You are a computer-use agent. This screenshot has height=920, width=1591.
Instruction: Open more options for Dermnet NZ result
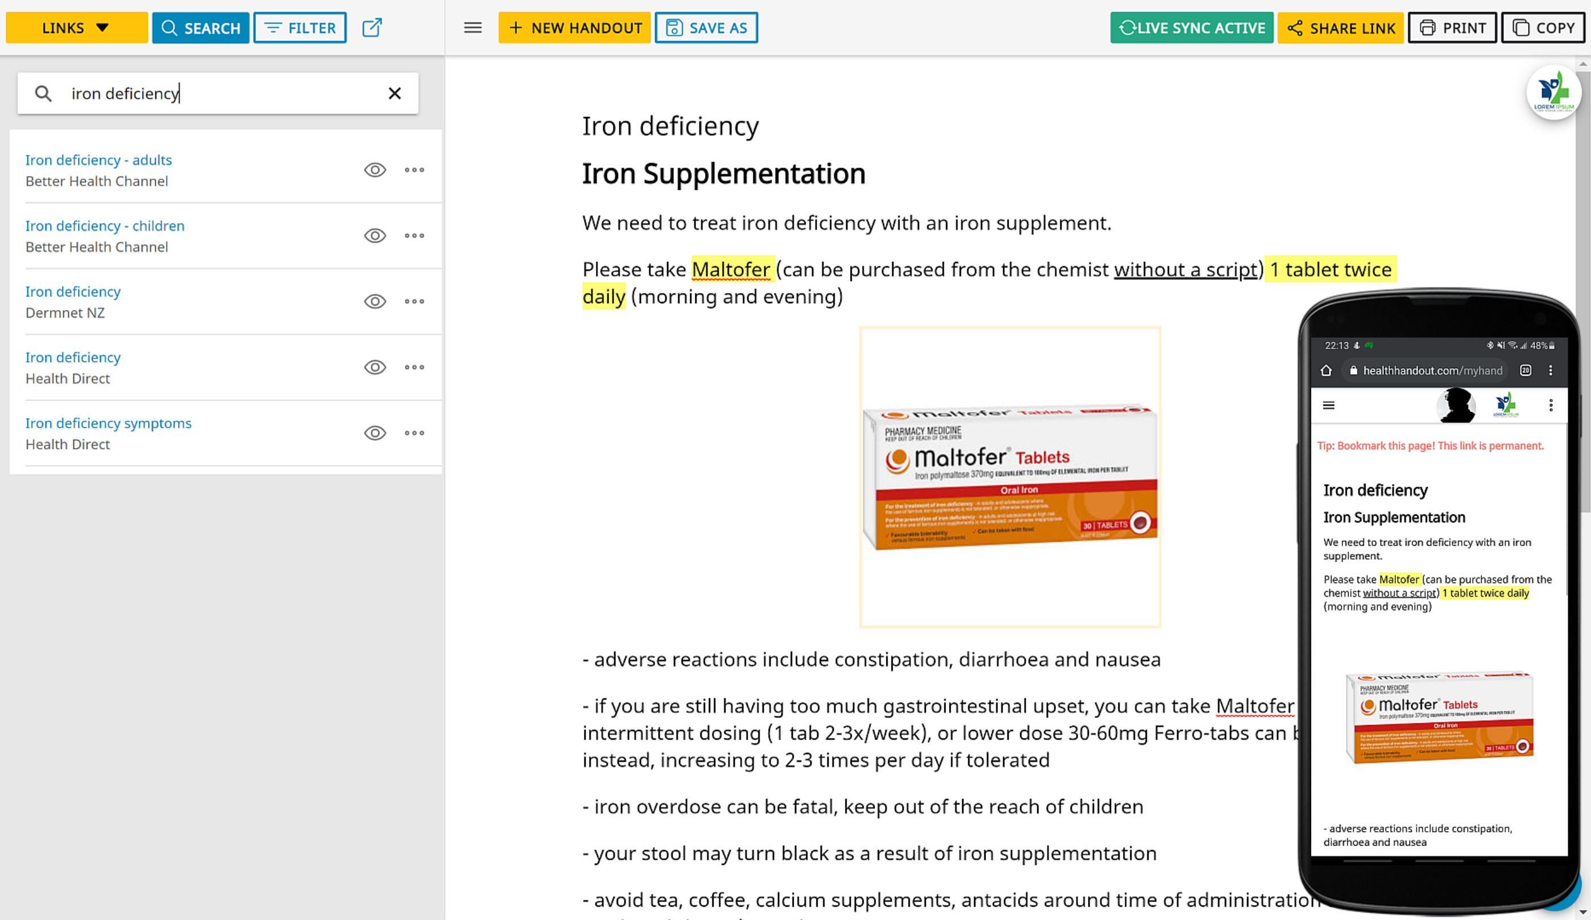[414, 301]
